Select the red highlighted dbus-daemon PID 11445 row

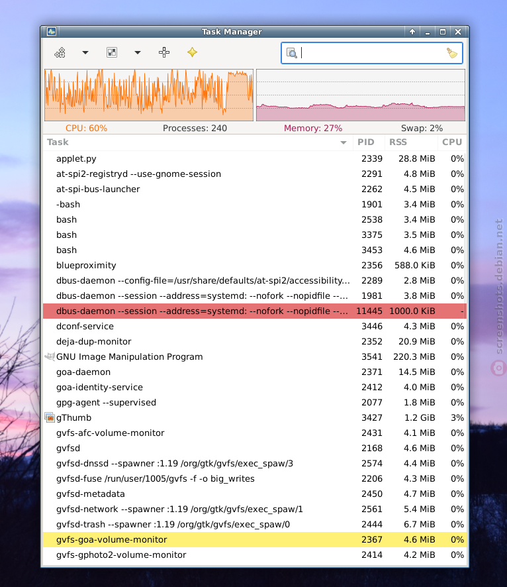point(255,311)
